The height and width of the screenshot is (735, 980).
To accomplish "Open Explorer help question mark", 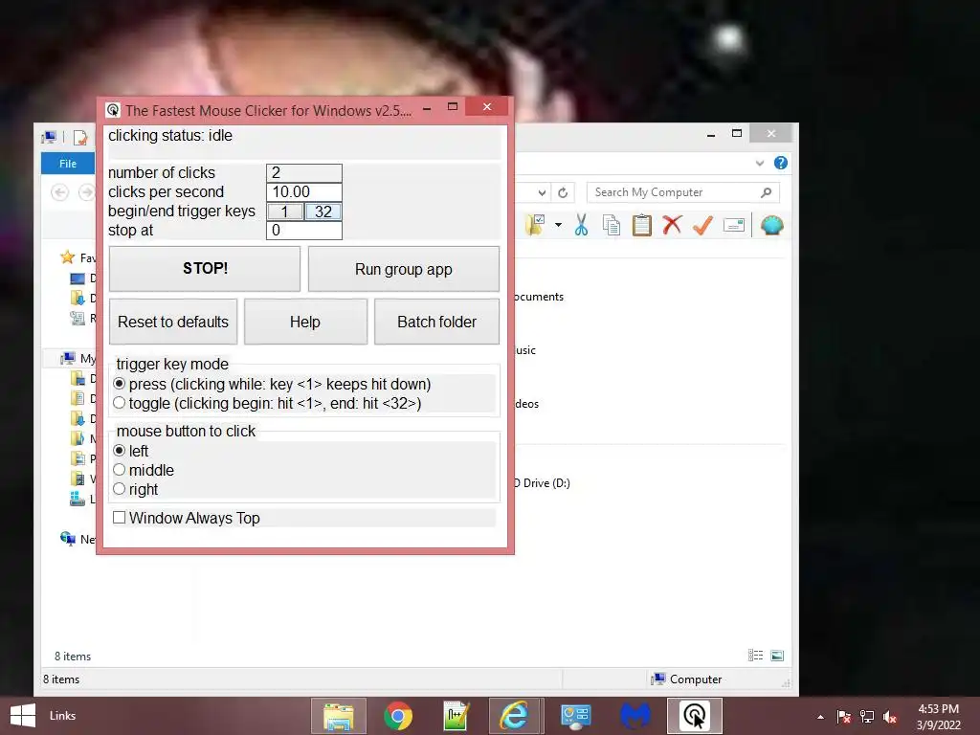I will click(781, 163).
